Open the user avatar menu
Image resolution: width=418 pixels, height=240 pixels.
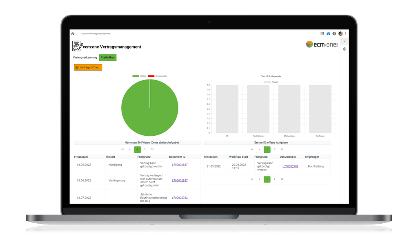[x=340, y=33]
